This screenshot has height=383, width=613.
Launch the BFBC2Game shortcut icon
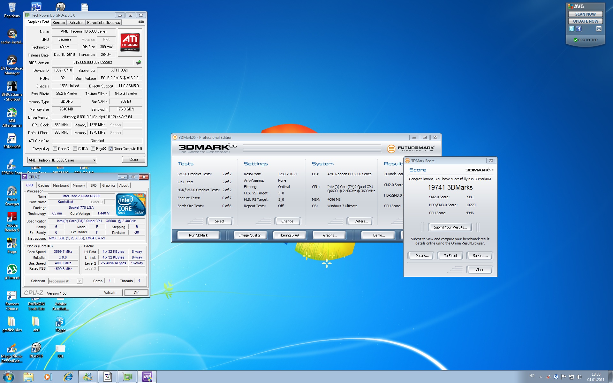(x=12, y=91)
